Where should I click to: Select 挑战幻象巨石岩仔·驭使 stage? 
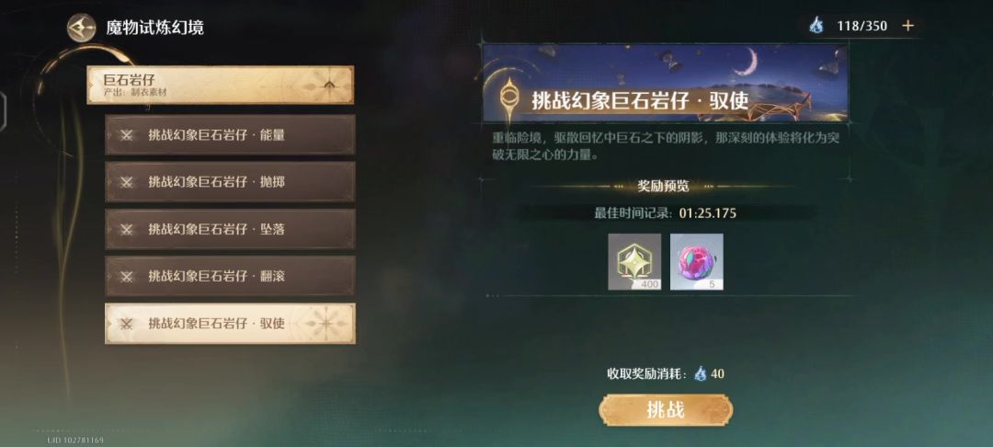click(x=230, y=324)
